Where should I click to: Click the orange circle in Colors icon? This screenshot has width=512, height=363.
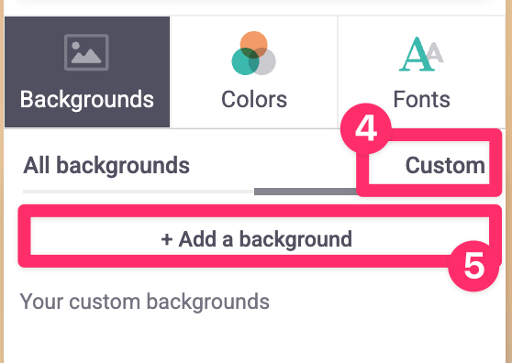tap(254, 43)
